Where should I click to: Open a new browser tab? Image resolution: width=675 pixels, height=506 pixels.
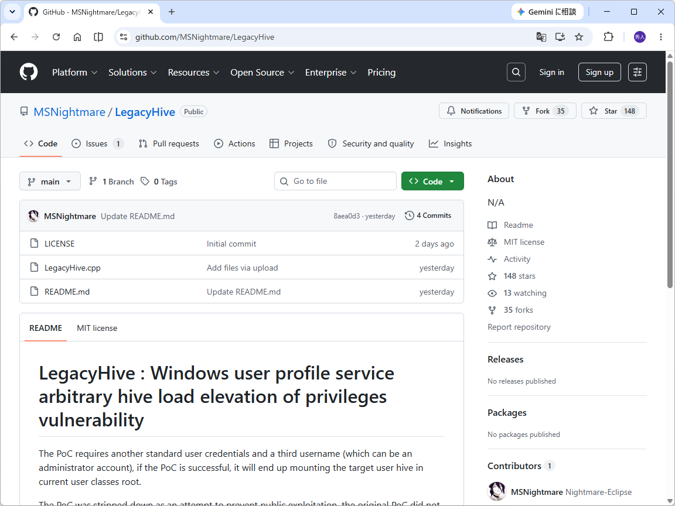[172, 12]
